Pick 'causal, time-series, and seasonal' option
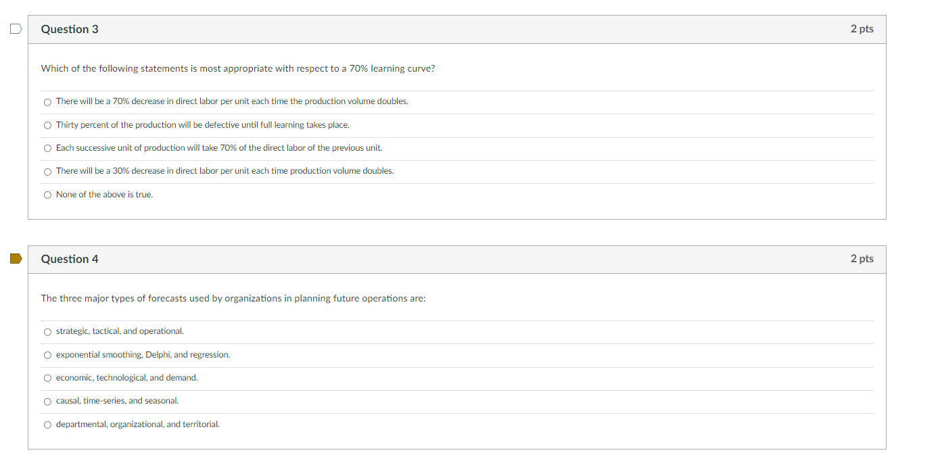Screen dimensions: 940x461 pos(47,401)
